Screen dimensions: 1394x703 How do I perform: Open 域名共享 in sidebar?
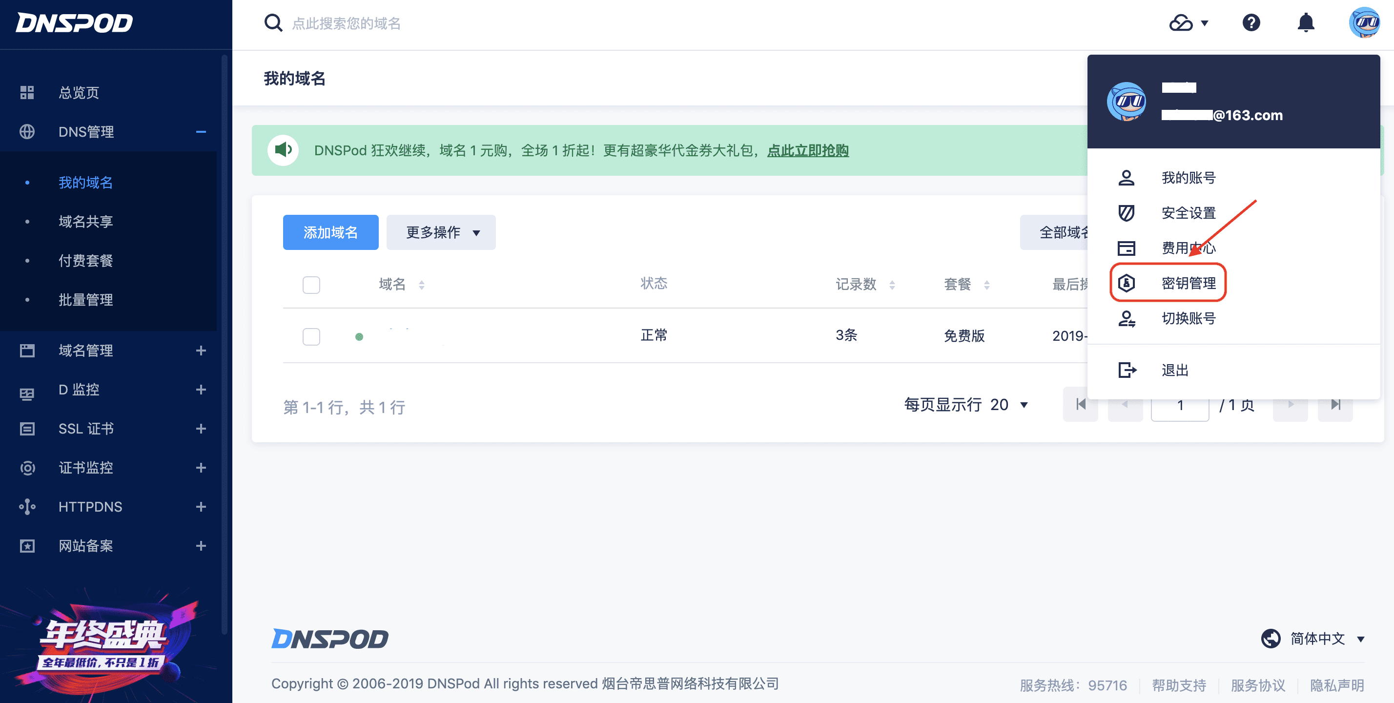(85, 221)
